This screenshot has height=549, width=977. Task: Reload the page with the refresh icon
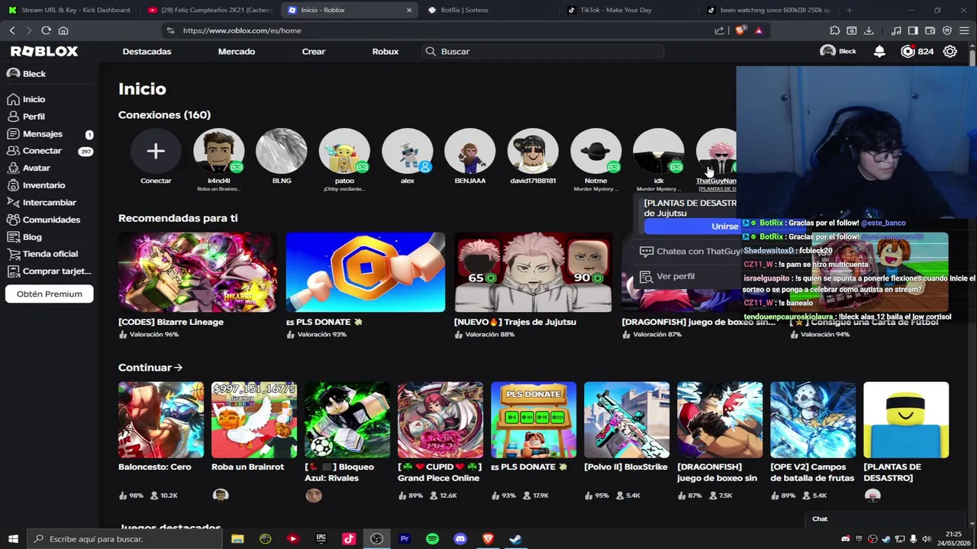(x=46, y=30)
